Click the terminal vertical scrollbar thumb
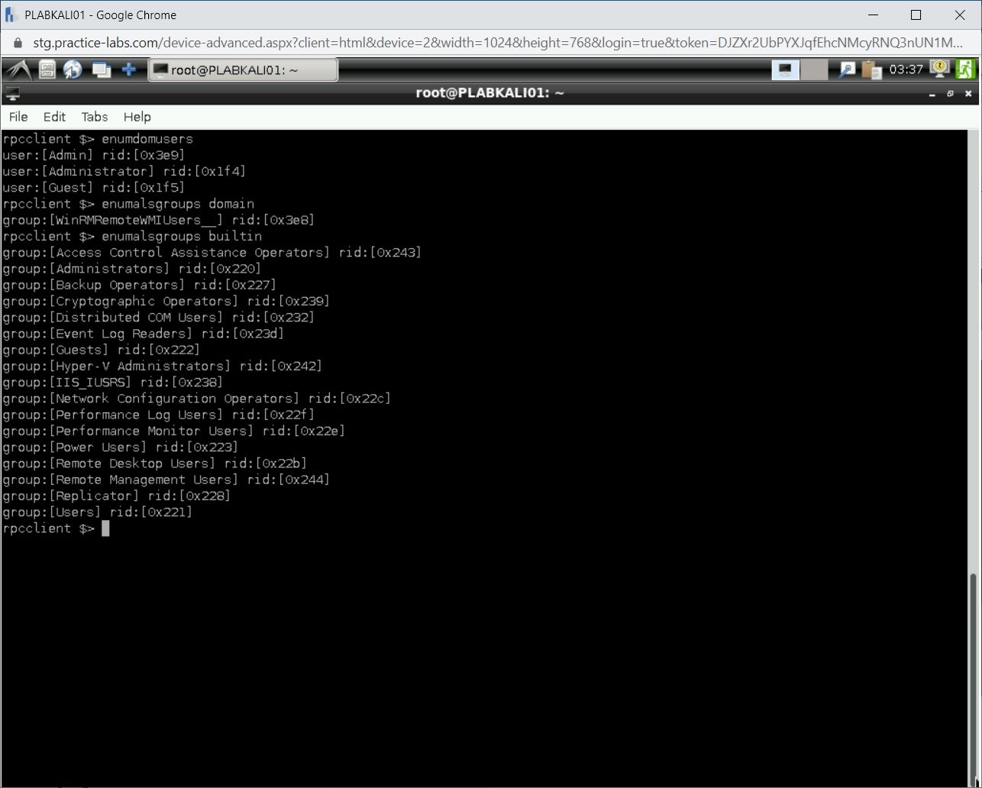Screen dimensions: 982x788 click(x=973, y=680)
